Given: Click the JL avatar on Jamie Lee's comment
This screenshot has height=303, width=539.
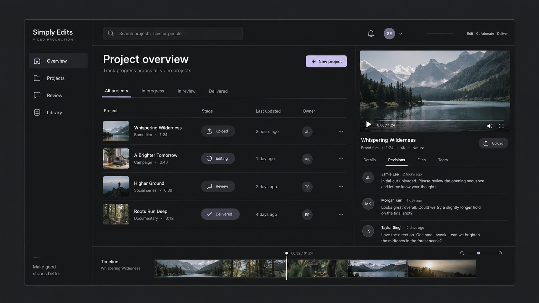Looking at the screenshot, I should point(368,177).
